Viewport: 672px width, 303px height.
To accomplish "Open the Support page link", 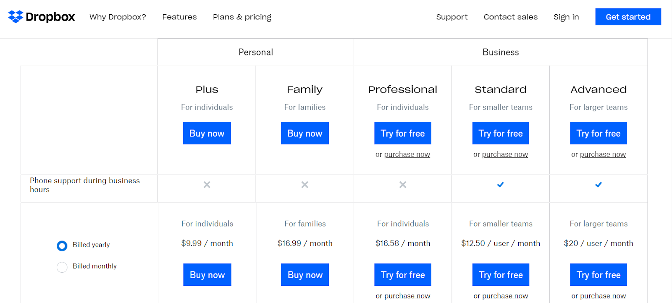I will [451, 17].
